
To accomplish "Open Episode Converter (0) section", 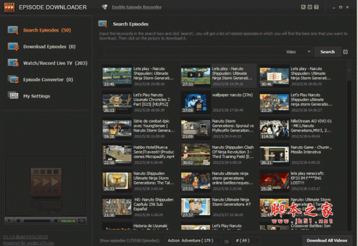I will click(48, 79).
